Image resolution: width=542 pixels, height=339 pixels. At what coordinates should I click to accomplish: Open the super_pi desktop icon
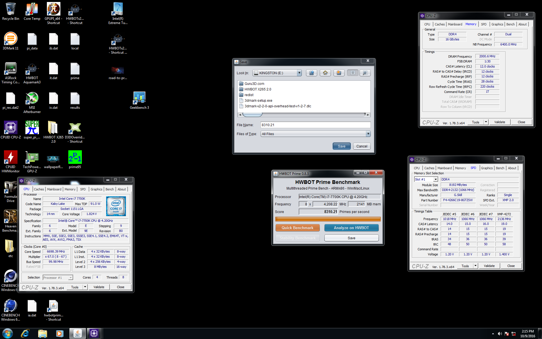[32, 130]
